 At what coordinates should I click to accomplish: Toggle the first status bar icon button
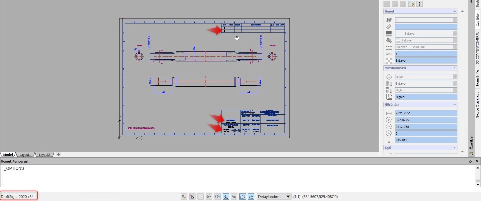click(x=184, y=197)
